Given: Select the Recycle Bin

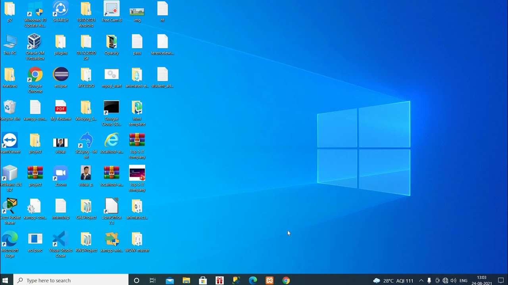Looking at the screenshot, I should click(x=10, y=108).
